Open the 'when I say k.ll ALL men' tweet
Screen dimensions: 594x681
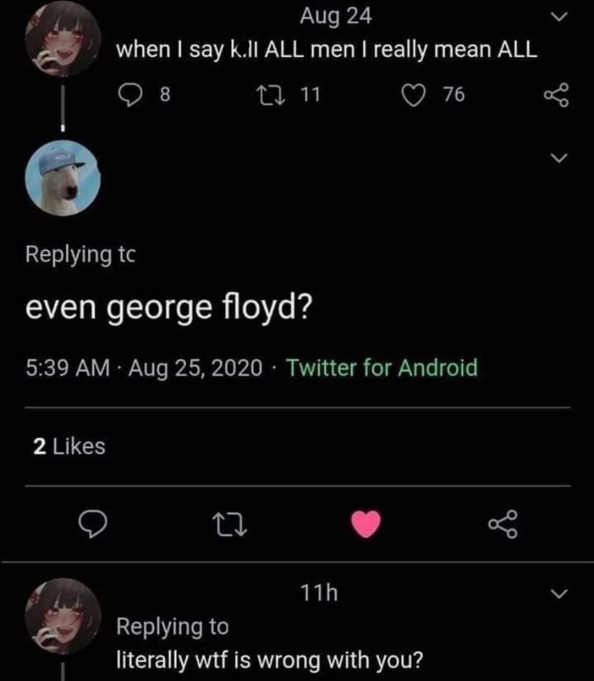tap(327, 50)
